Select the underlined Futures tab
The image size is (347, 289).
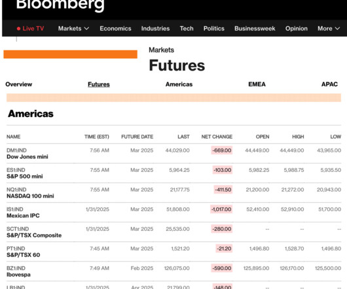[99, 84]
